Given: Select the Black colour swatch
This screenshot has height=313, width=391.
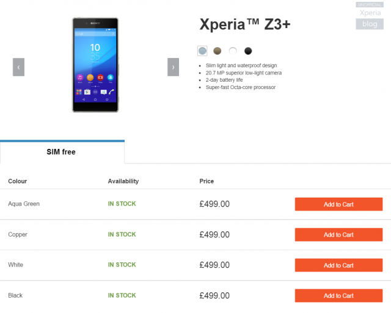Looking at the screenshot, I should pyautogui.click(x=248, y=51).
